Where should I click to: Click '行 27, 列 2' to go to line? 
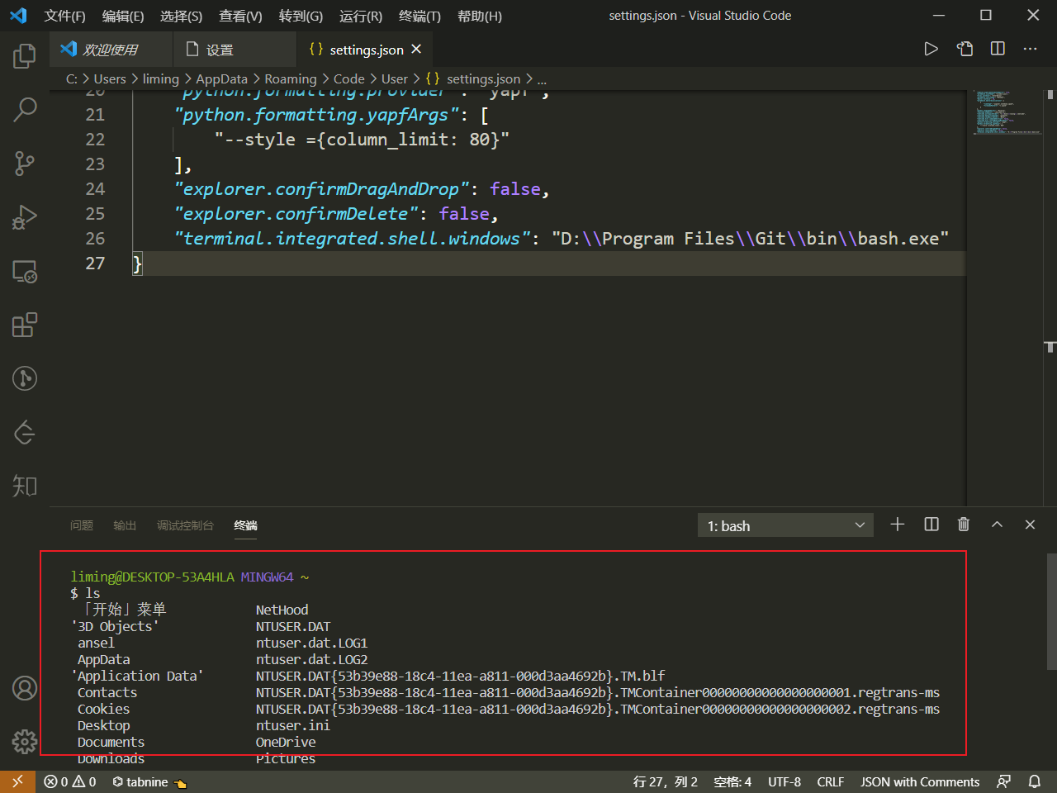click(666, 781)
